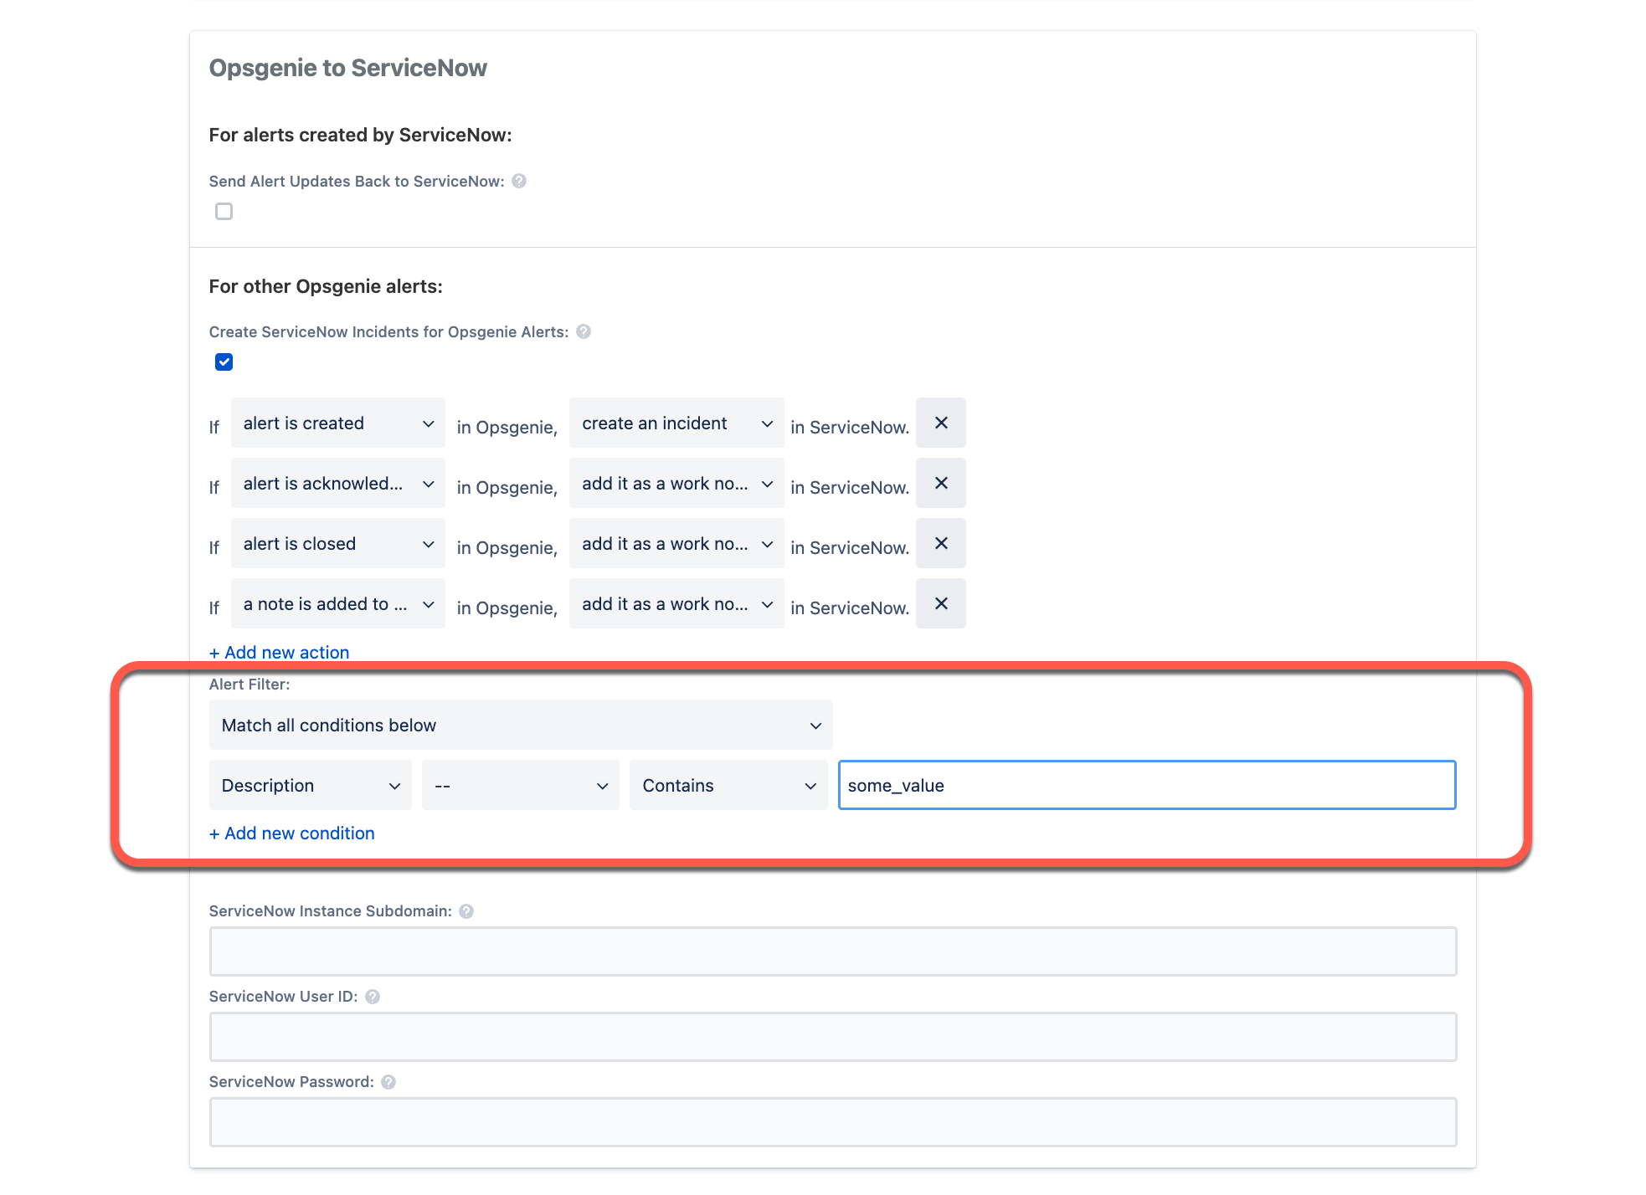Open the 'alert is created' trigger dropdown
The image size is (1646, 1195).
(337, 423)
